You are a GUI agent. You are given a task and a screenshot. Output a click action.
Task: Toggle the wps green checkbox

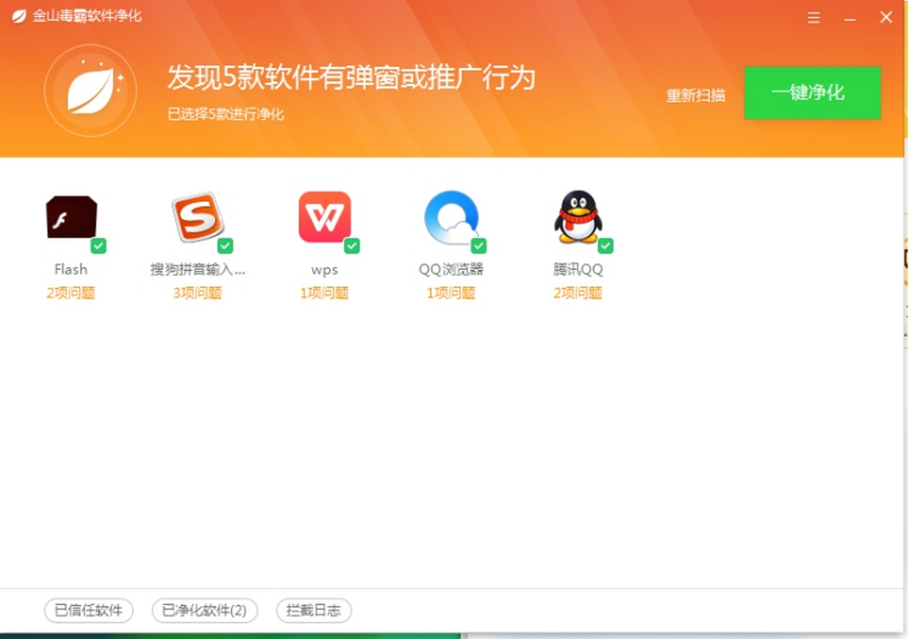(352, 246)
